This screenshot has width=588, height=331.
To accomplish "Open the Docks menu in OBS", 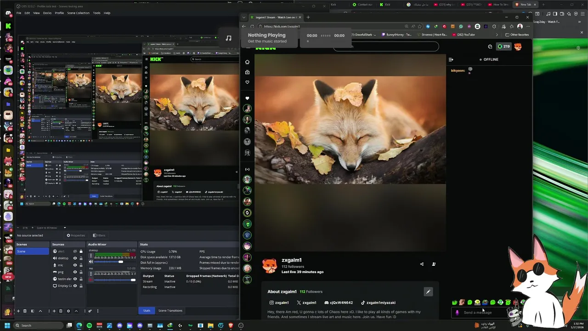I will [x=47, y=13].
